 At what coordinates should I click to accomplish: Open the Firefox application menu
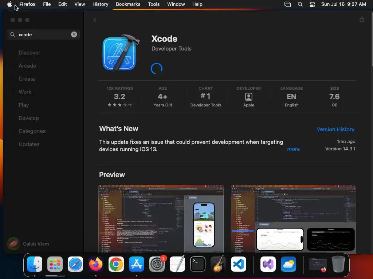pyautogui.click(x=27, y=4)
